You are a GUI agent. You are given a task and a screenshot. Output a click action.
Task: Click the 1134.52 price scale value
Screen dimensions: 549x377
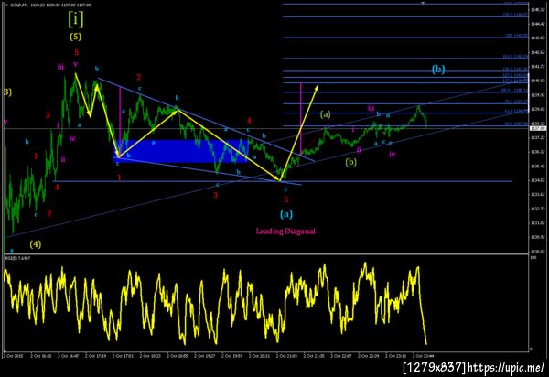point(537,180)
